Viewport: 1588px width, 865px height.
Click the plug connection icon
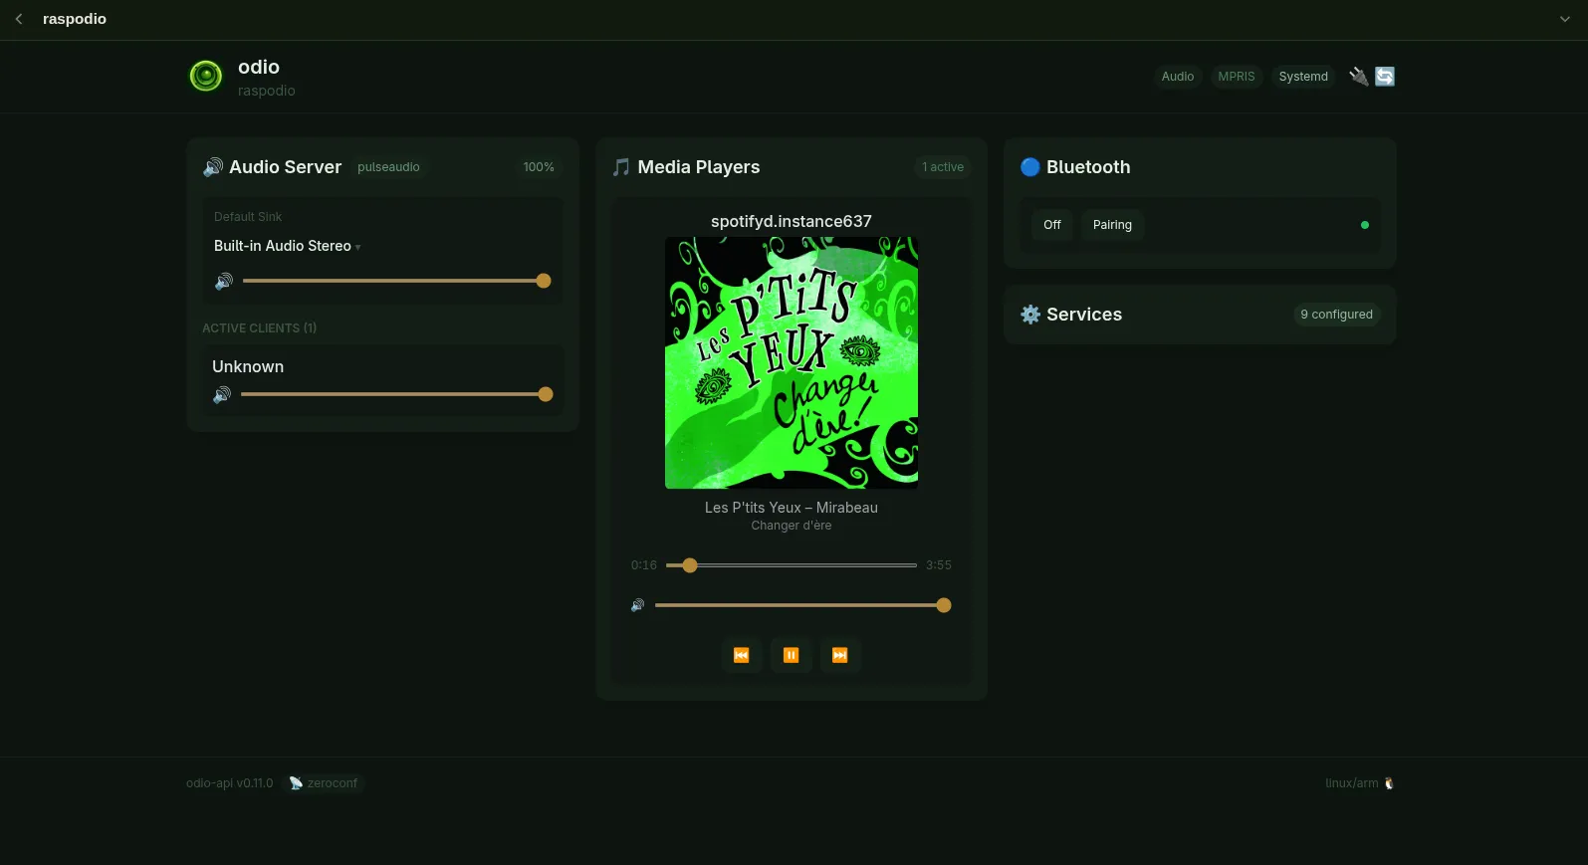1358,76
